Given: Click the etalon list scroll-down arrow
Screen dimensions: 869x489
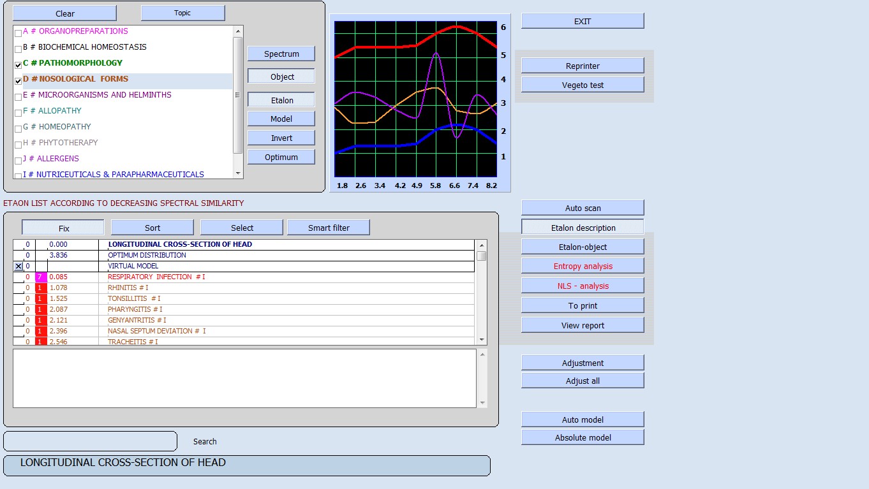Looking at the screenshot, I should click(x=482, y=340).
